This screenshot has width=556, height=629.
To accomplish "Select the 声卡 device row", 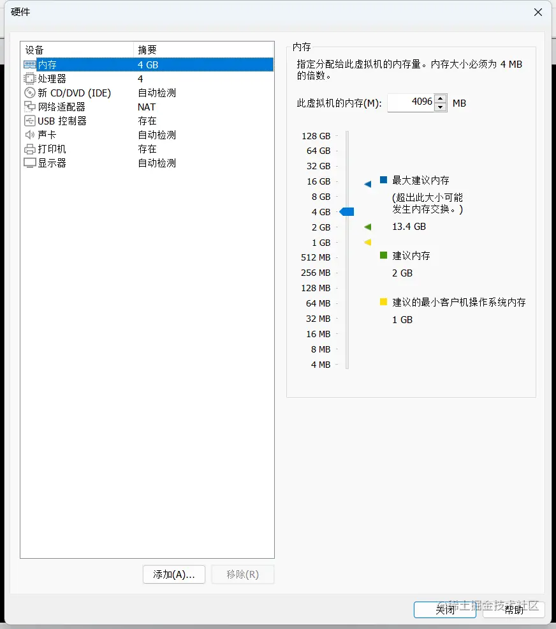I will 147,135.
